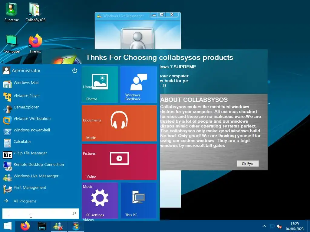This screenshot has height=232, width=310.
Task: Switch to Windows Live Messenger taskbar icon
Action: [58, 226]
